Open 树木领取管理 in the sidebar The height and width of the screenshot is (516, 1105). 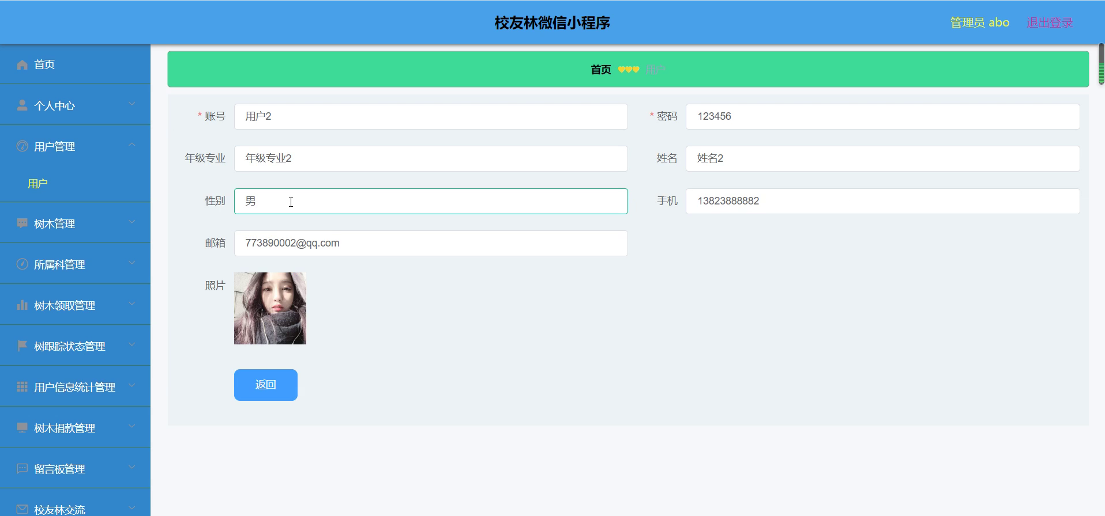tap(75, 305)
